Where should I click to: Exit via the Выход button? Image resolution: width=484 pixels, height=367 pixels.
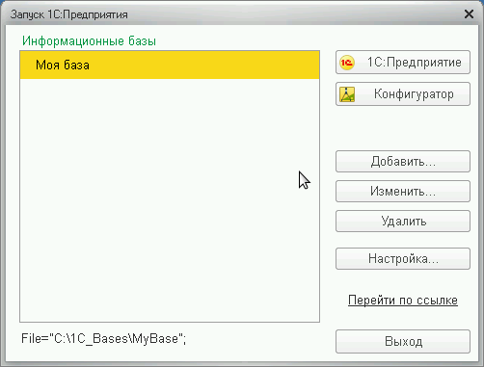tap(403, 341)
